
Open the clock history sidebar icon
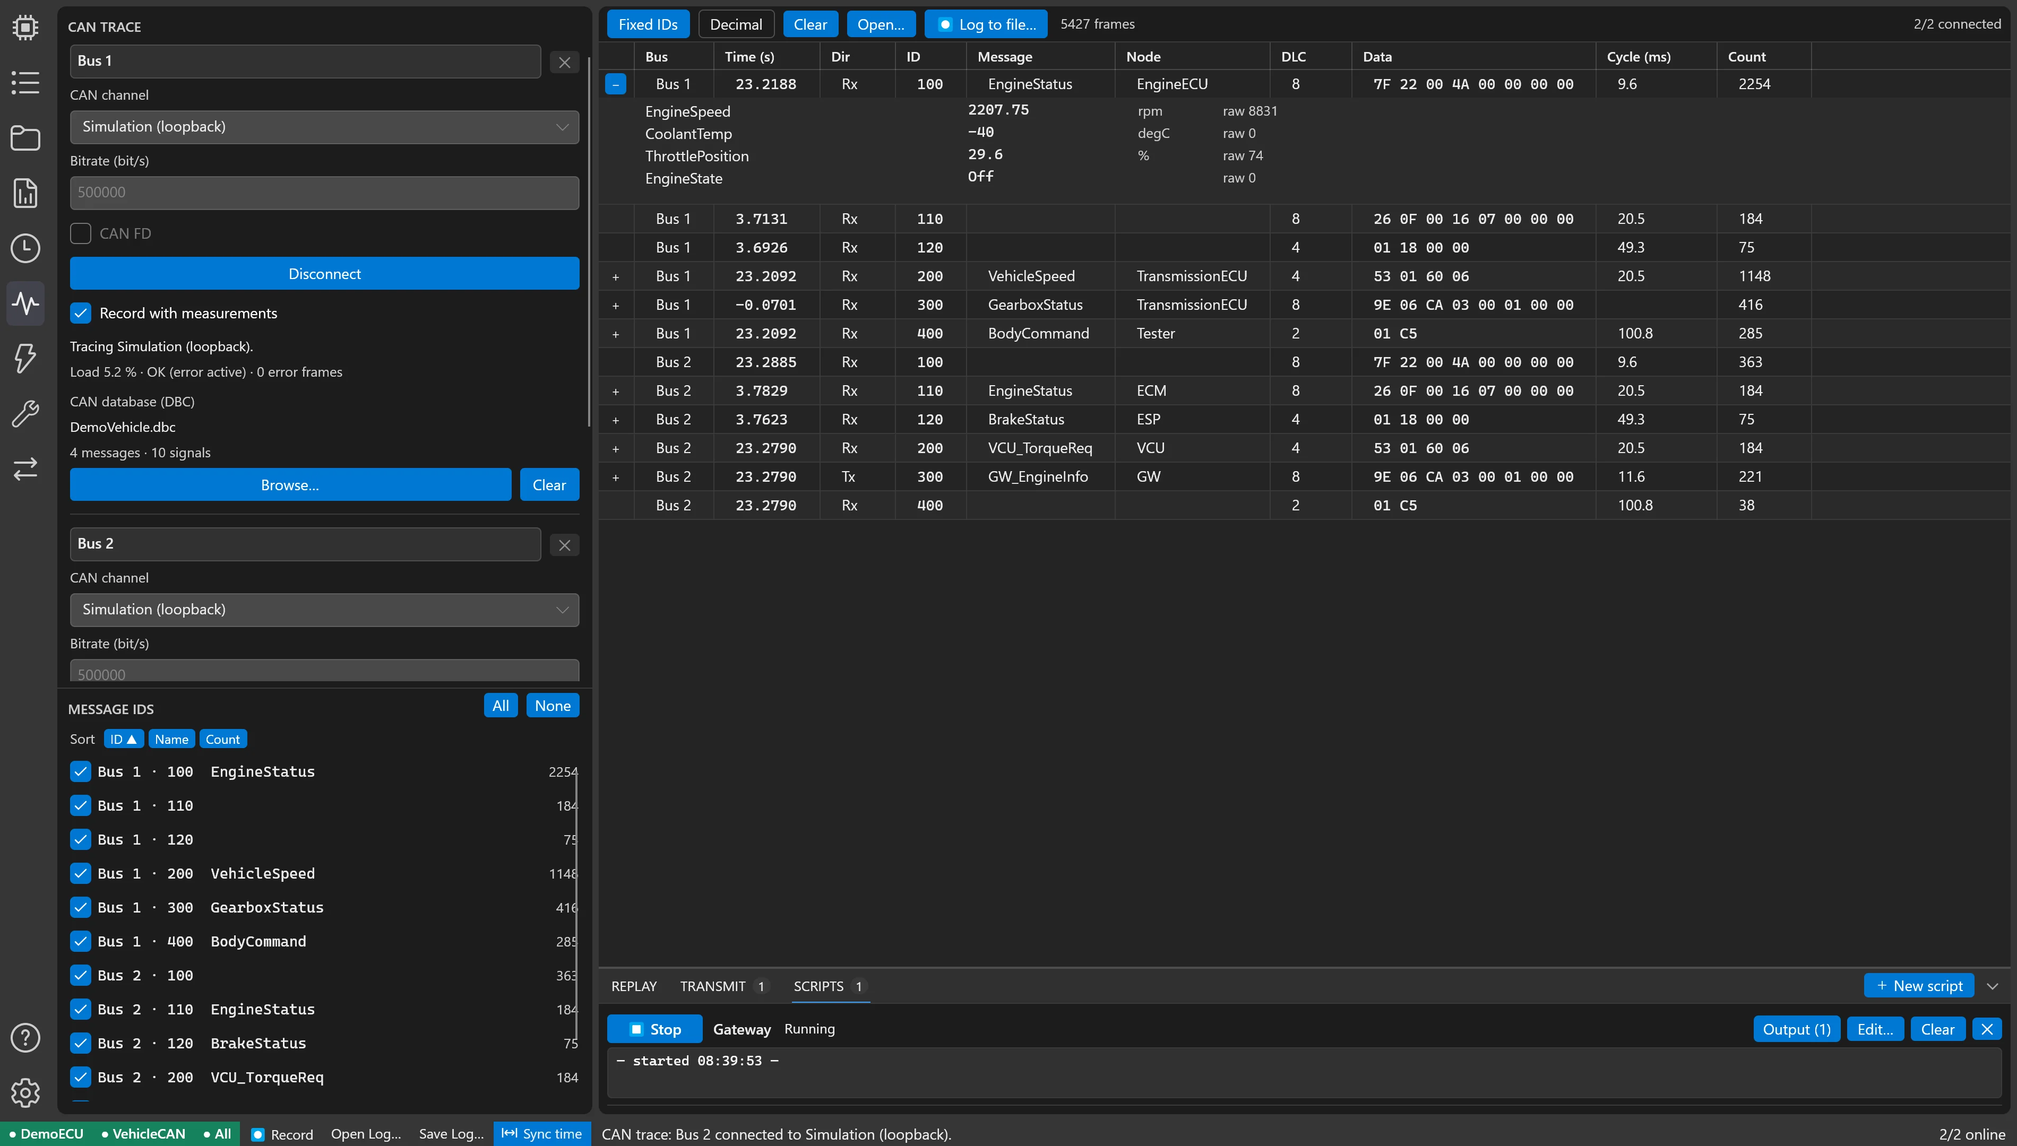tap(25, 248)
